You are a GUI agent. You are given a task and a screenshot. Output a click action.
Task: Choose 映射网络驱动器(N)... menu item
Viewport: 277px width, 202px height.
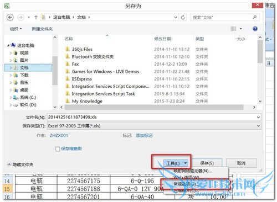tap(193, 171)
